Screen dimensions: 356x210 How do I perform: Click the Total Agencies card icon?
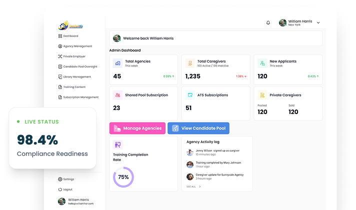pyautogui.click(x=117, y=63)
